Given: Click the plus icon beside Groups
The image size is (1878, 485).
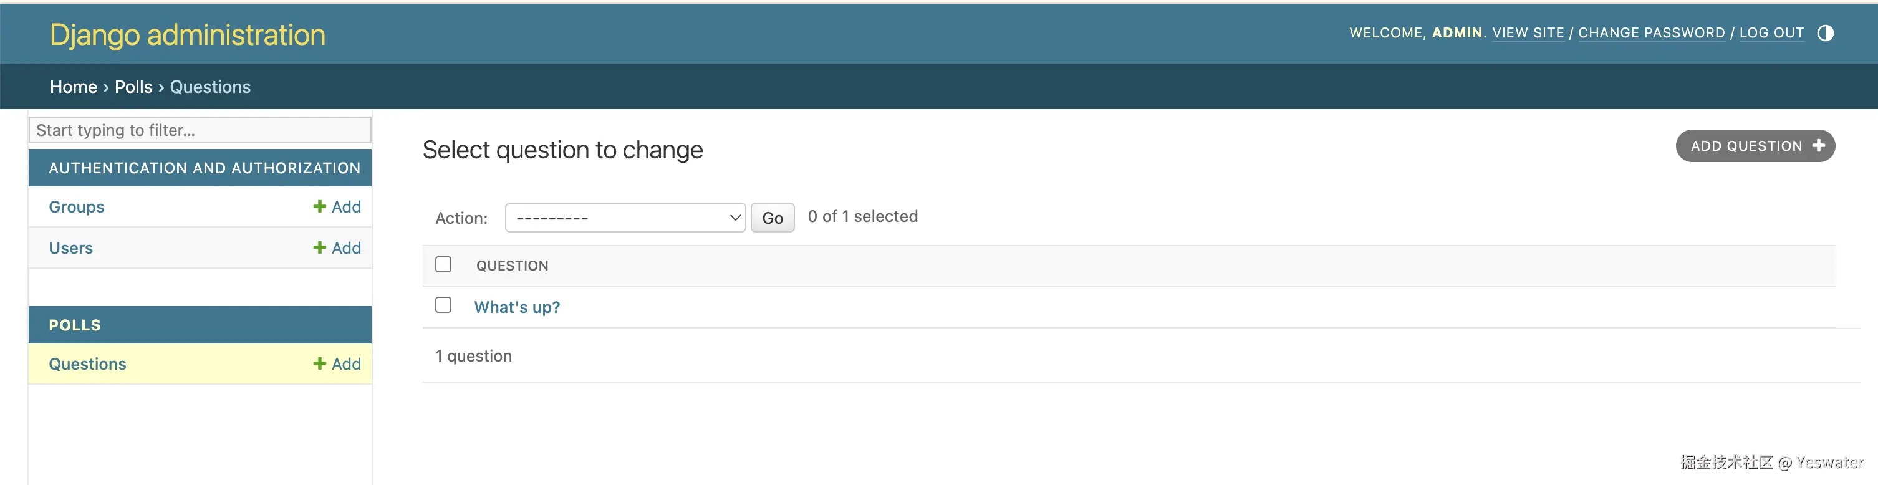Looking at the screenshot, I should (319, 206).
